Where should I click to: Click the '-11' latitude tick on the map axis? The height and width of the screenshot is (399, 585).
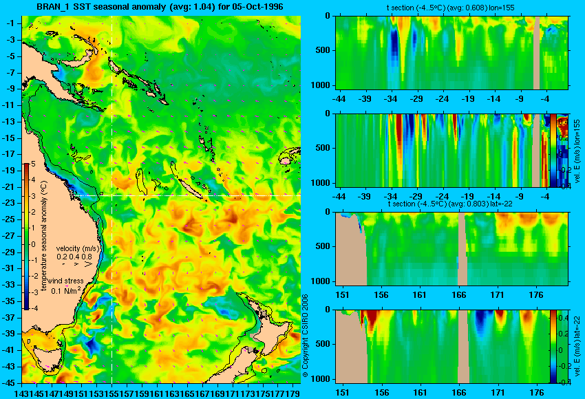click(9, 105)
